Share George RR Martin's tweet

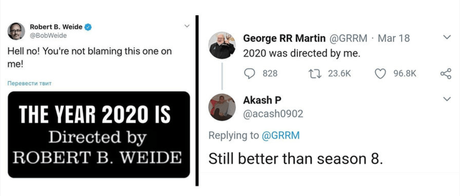click(446, 74)
